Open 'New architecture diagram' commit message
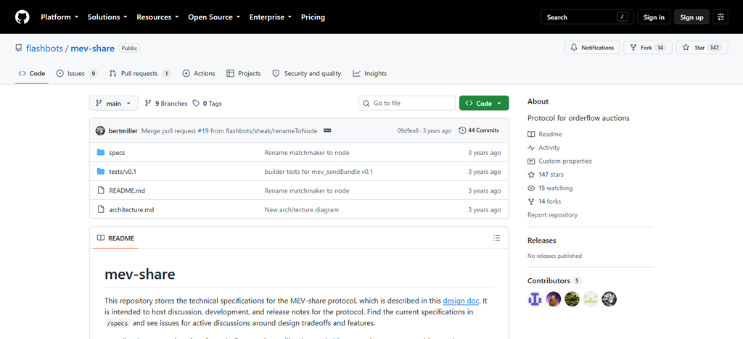Image resolution: width=743 pixels, height=339 pixels. 301,209
